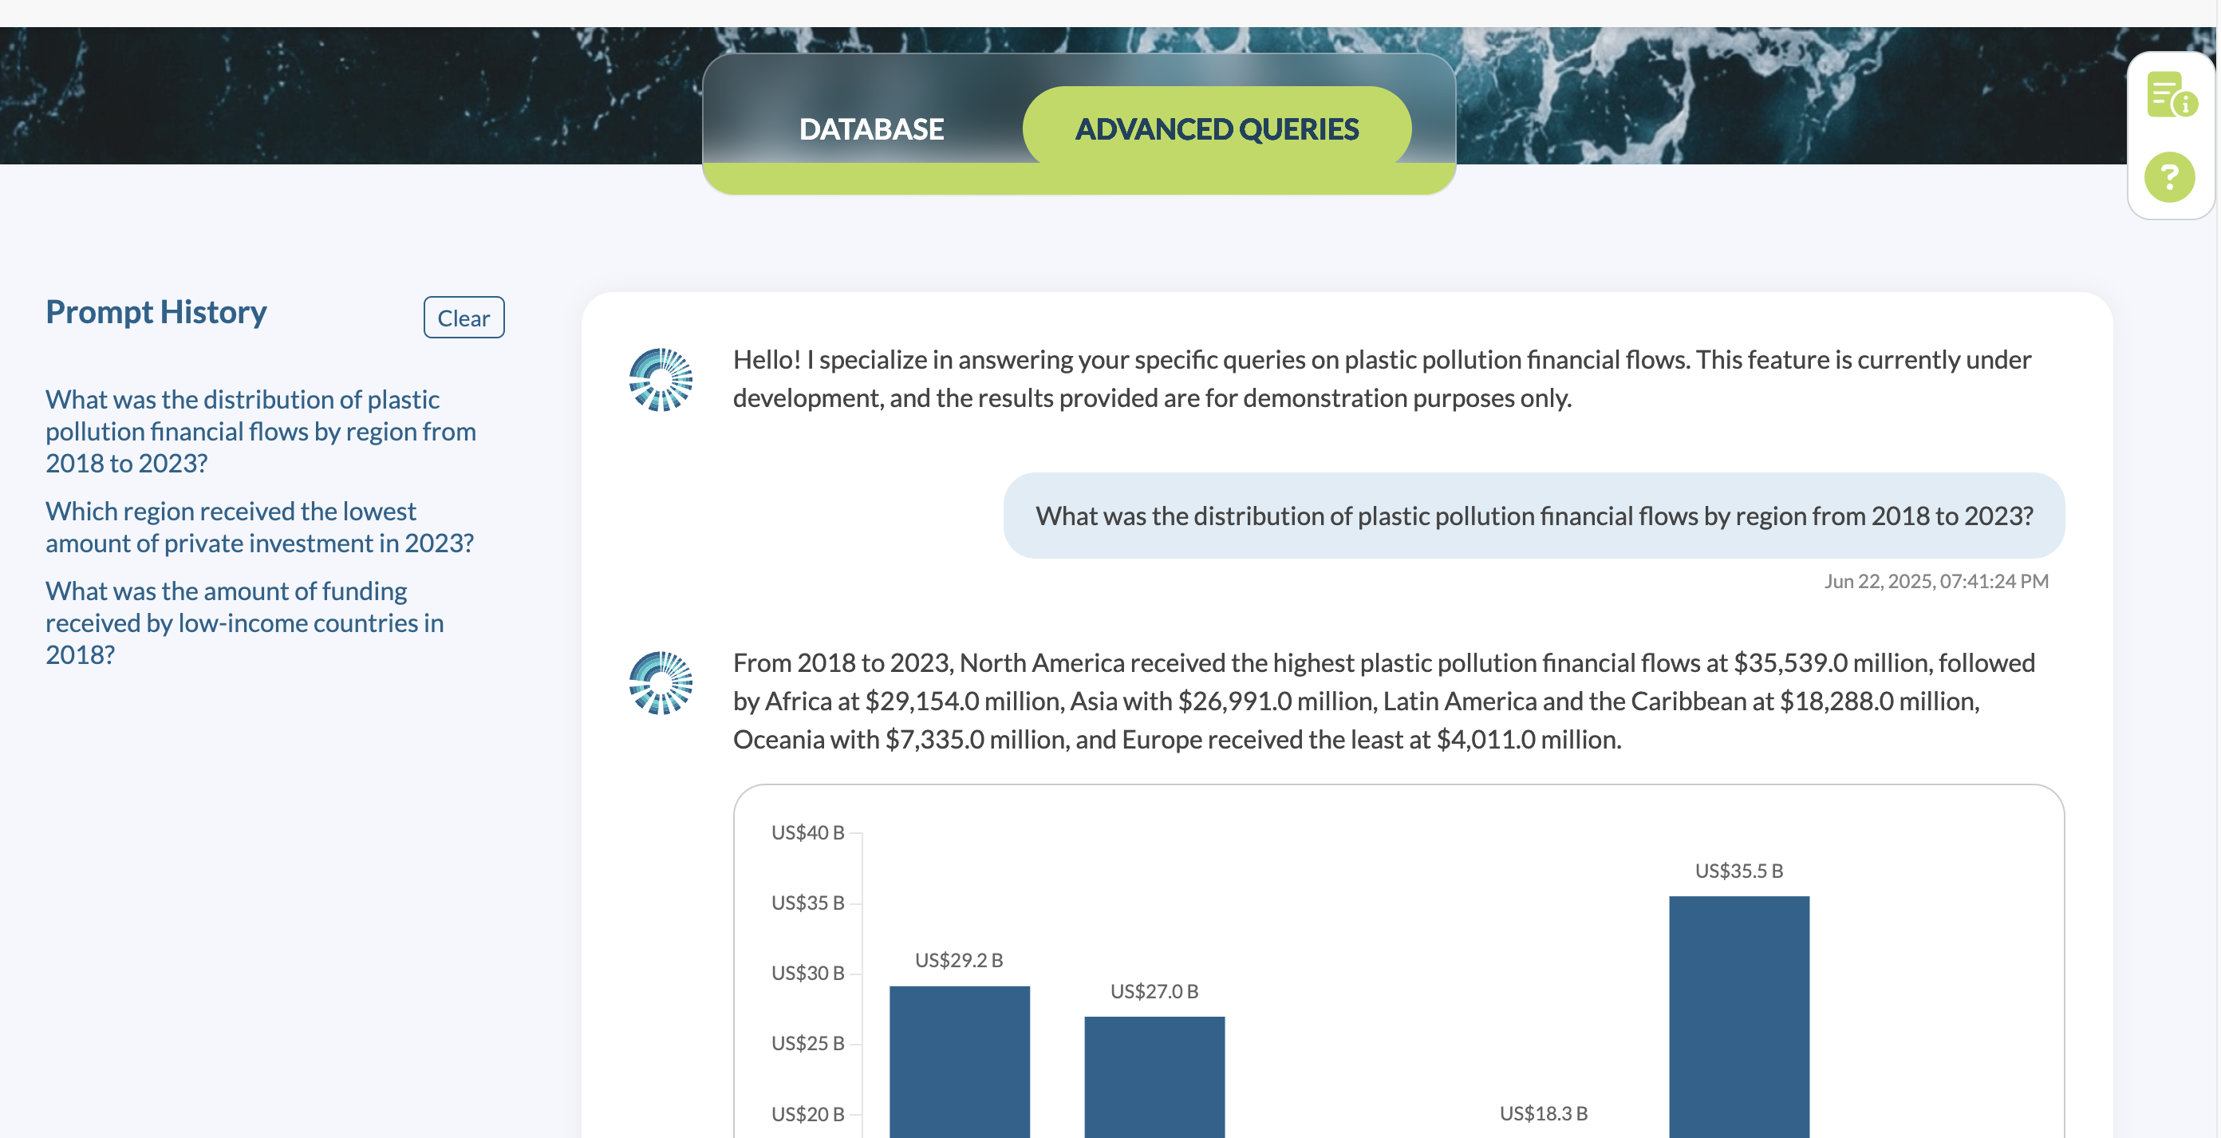Click the US$27.0 B bar in the chart
The image size is (2221, 1138).
tap(1154, 1077)
